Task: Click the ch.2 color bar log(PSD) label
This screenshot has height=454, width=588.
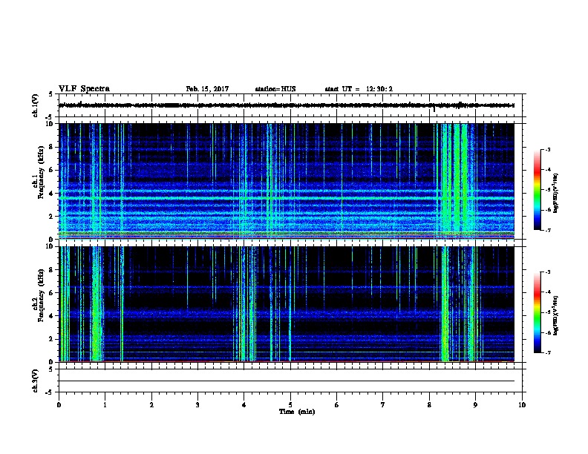Action: [556, 315]
